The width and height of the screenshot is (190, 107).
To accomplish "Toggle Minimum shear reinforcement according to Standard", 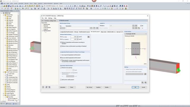I will pyautogui.click(x=61, y=46).
